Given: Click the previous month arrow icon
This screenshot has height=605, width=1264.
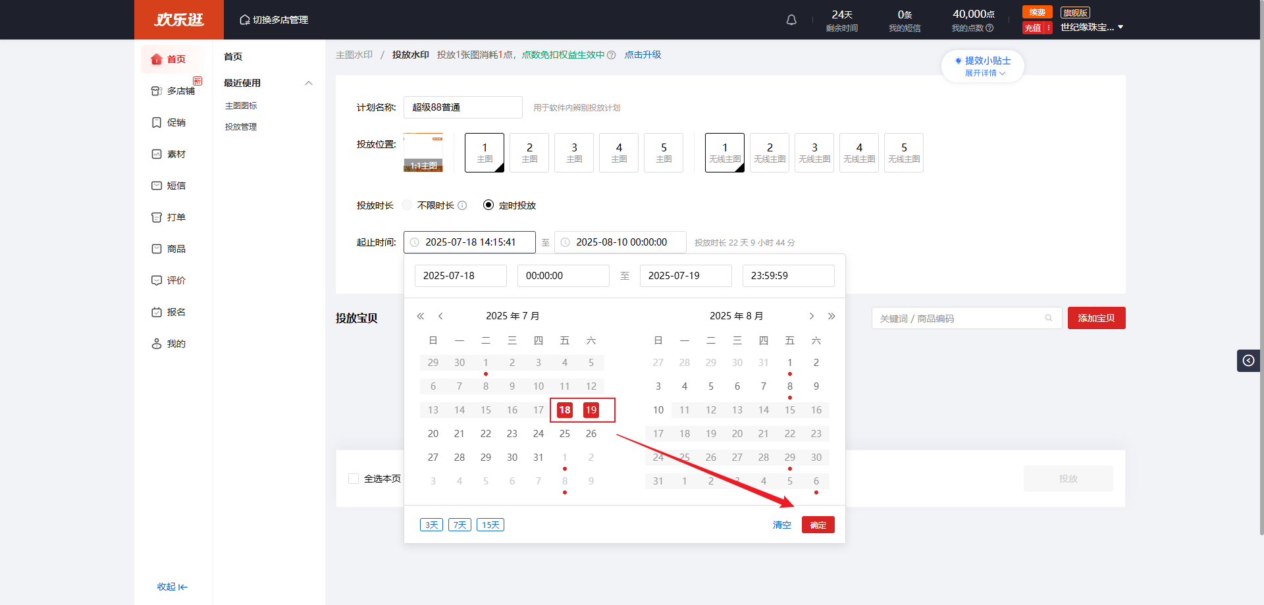Looking at the screenshot, I should [x=440, y=316].
